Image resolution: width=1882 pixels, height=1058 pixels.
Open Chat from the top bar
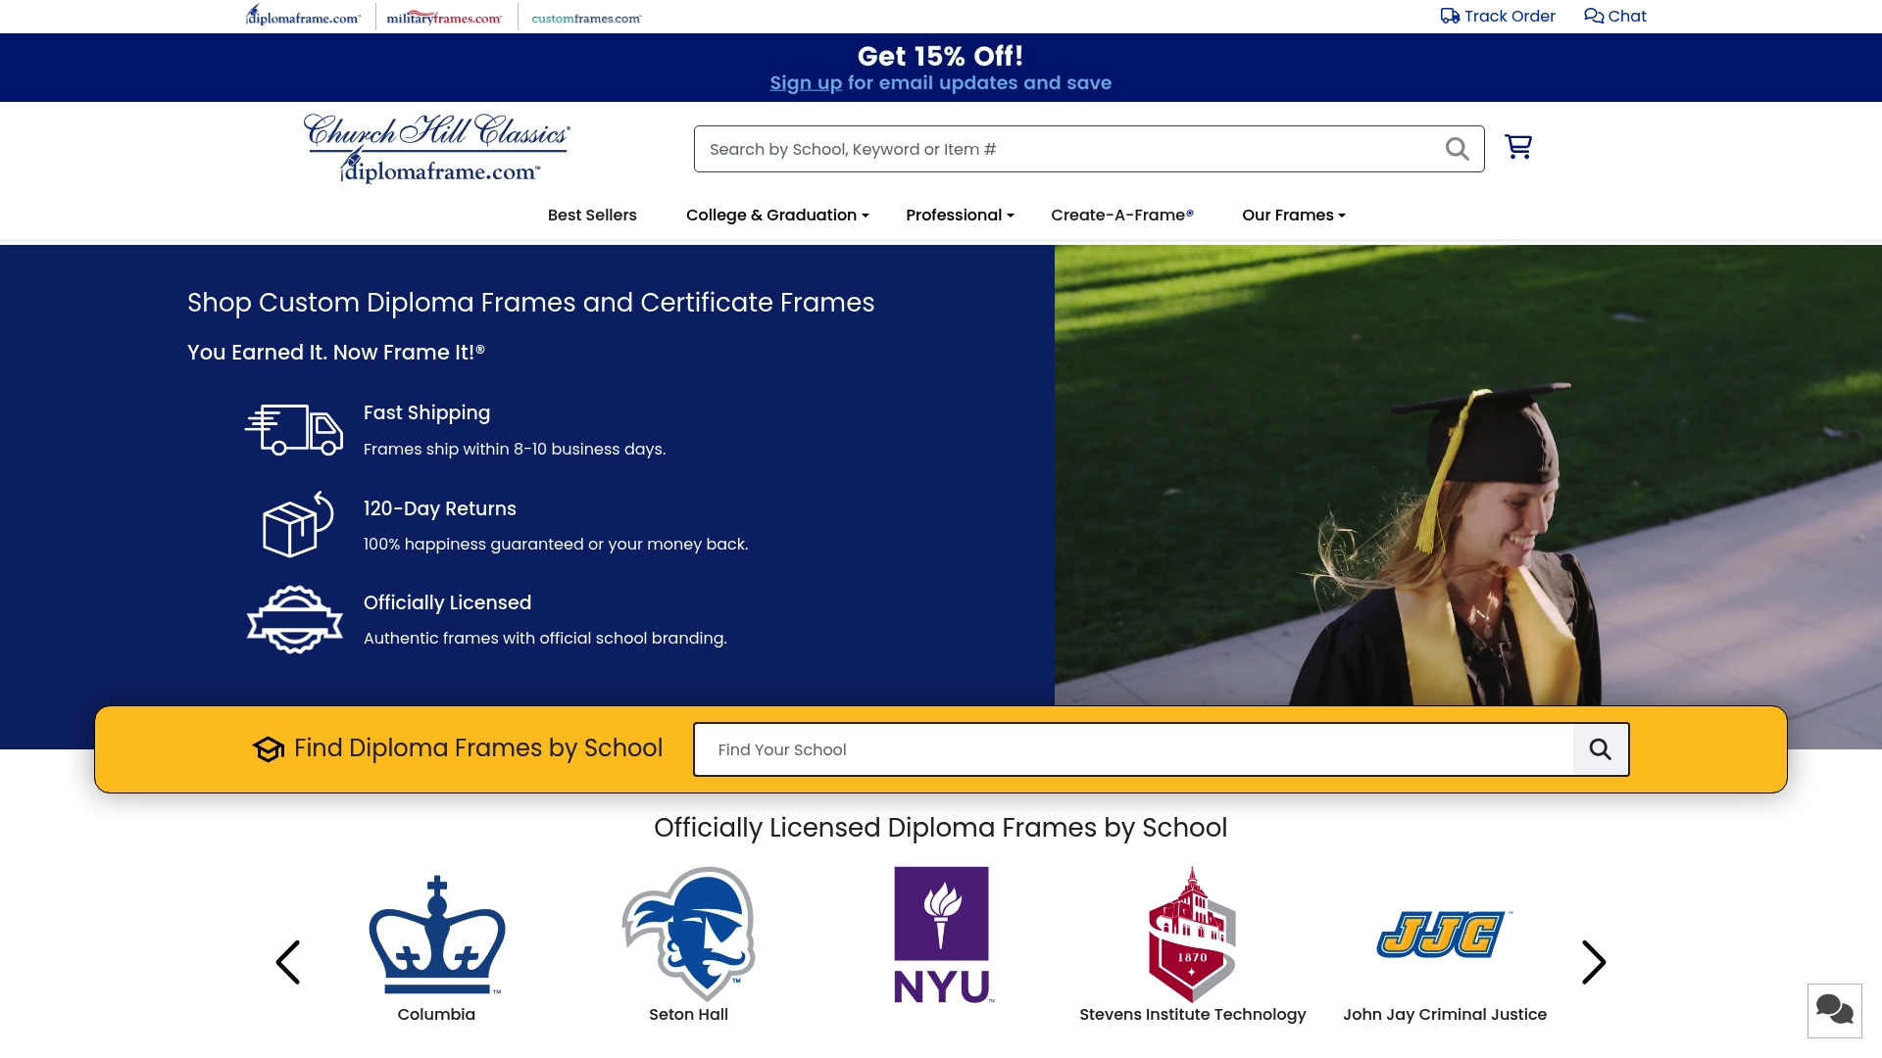point(1615,16)
